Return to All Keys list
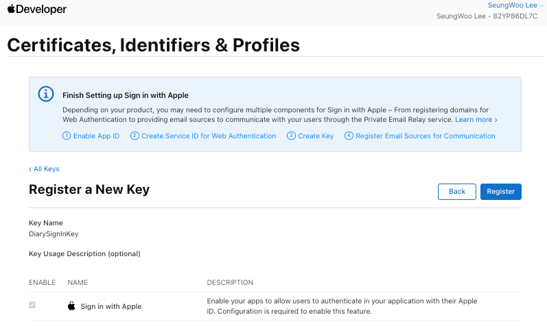The width and height of the screenshot is (547, 326). (x=45, y=169)
